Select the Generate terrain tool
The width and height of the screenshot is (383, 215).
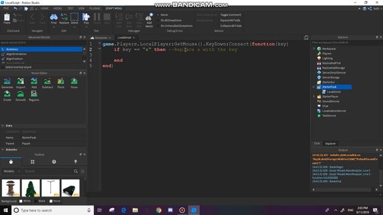tap(7, 83)
